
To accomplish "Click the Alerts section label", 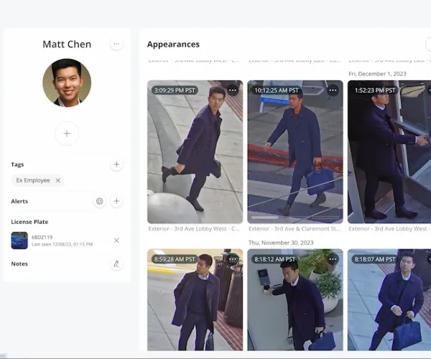I will click(x=19, y=201).
